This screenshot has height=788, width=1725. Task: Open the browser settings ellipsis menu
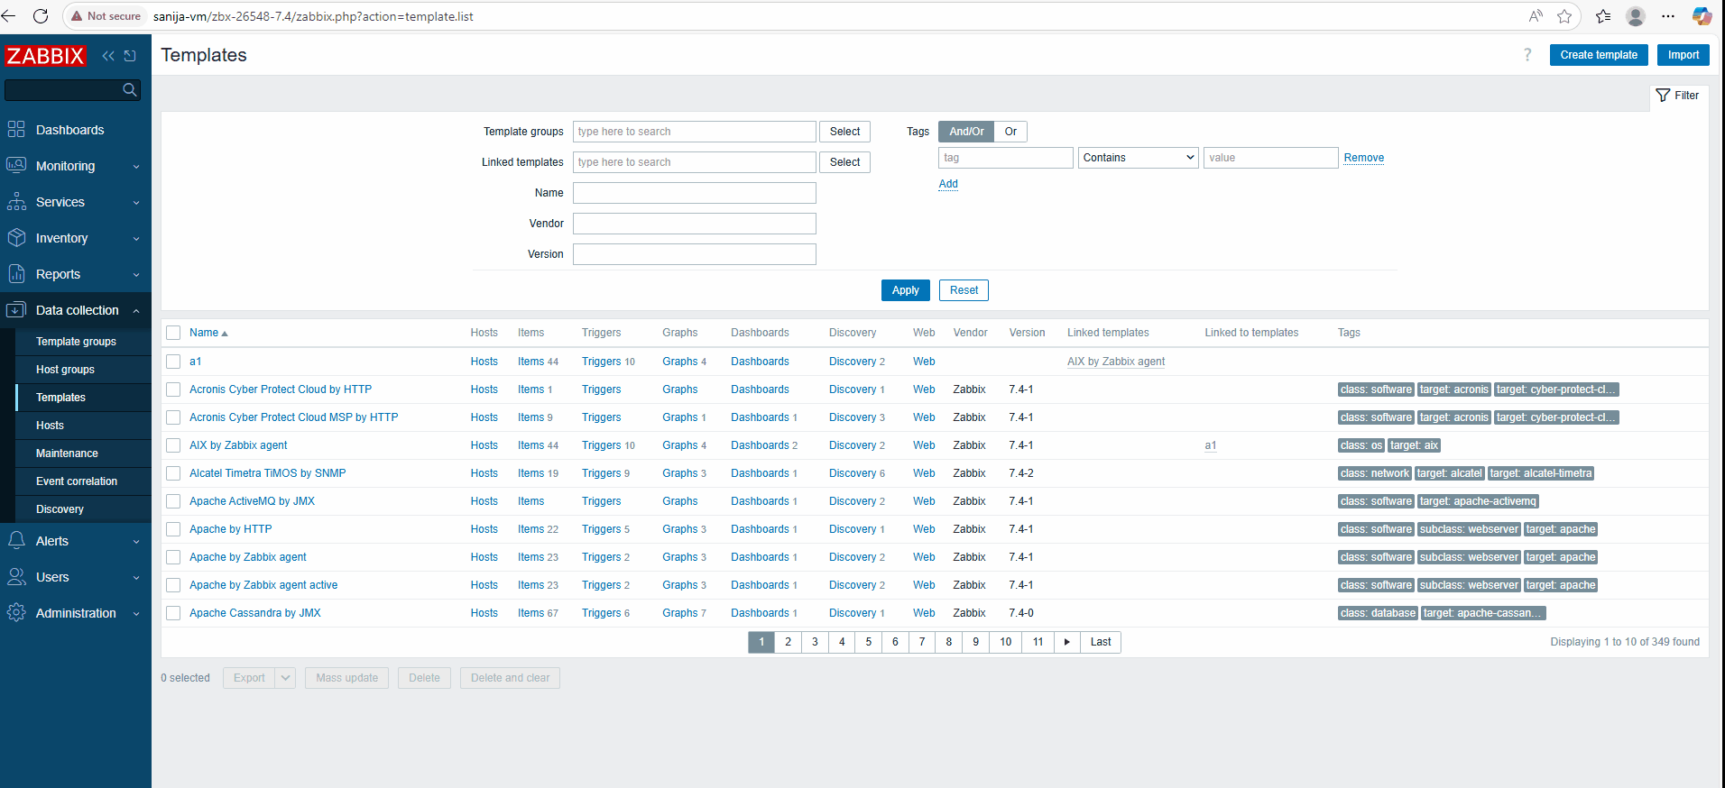pyautogui.click(x=1668, y=16)
